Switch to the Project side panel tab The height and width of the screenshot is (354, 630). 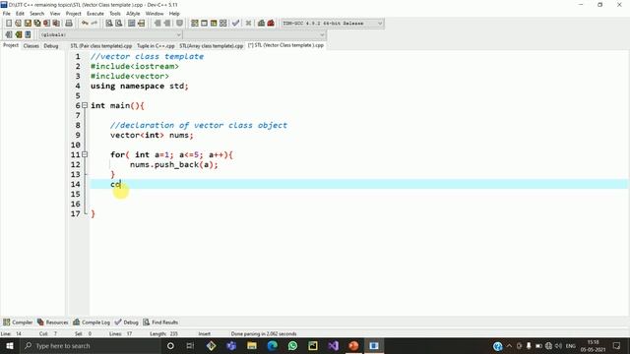coord(11,45)
